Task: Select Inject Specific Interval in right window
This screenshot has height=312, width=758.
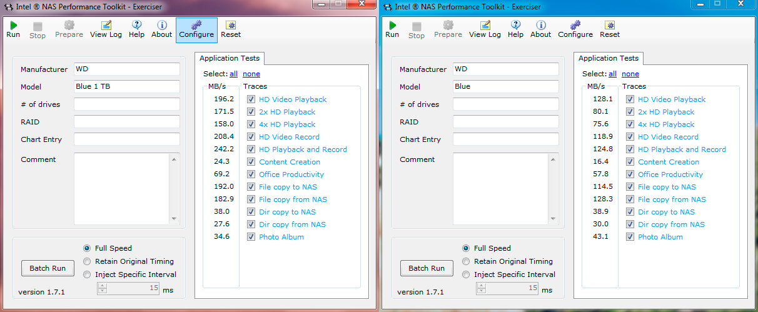Action: pos(466,274)
